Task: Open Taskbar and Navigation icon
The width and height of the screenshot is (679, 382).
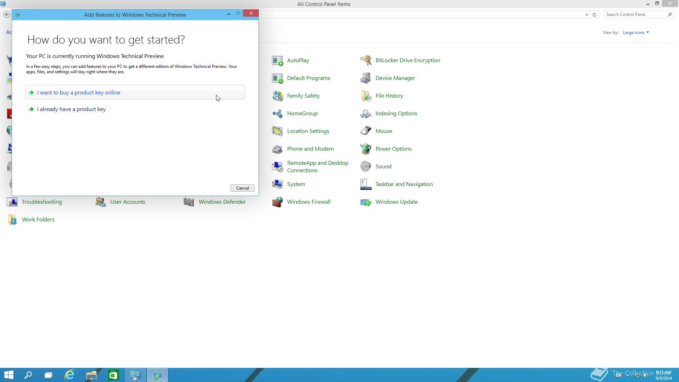Action: 366,184
